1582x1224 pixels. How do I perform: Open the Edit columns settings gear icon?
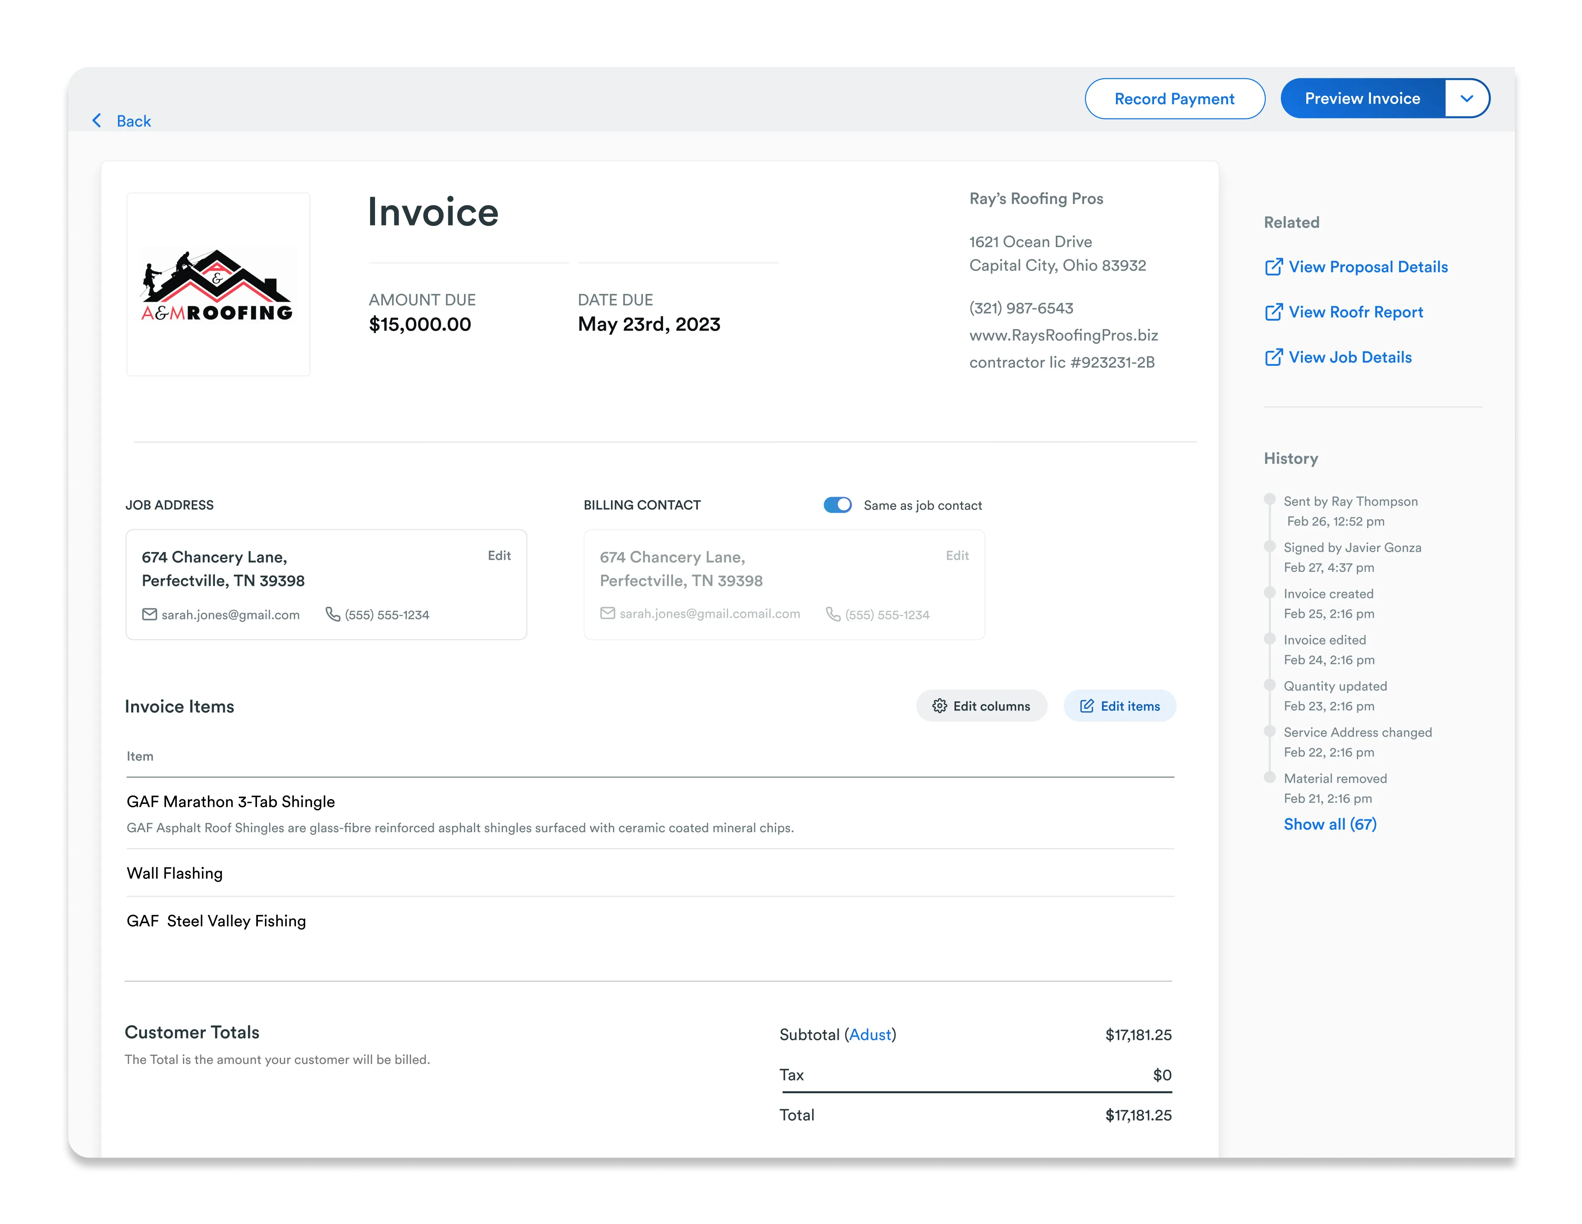pyautogui.click(x=939, y=706)
